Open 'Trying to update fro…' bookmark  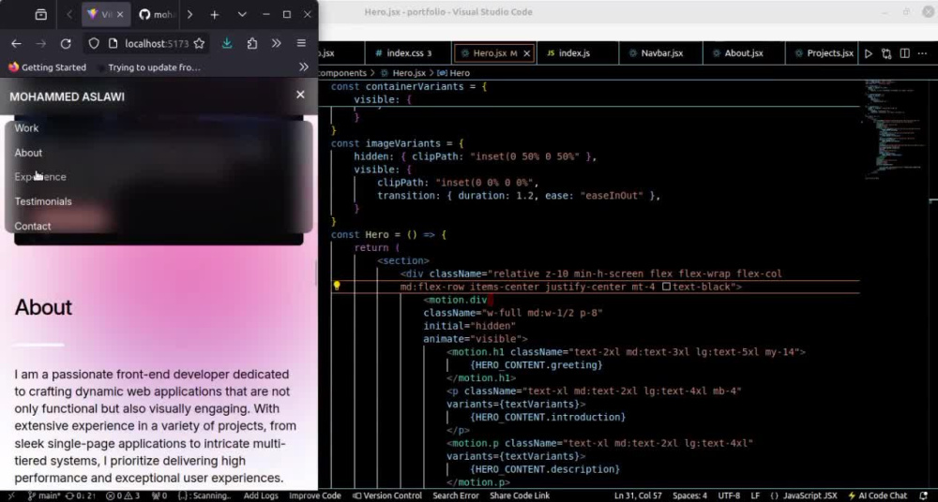click(149, 67)
